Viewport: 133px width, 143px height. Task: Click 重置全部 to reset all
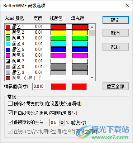115,86
